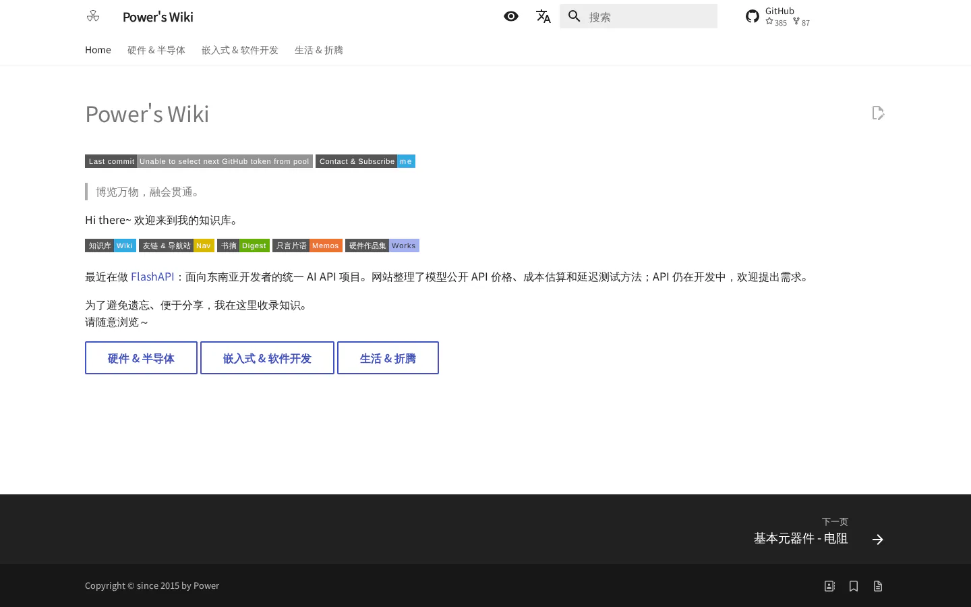Focus the 搜索 search field

point(639,16)
